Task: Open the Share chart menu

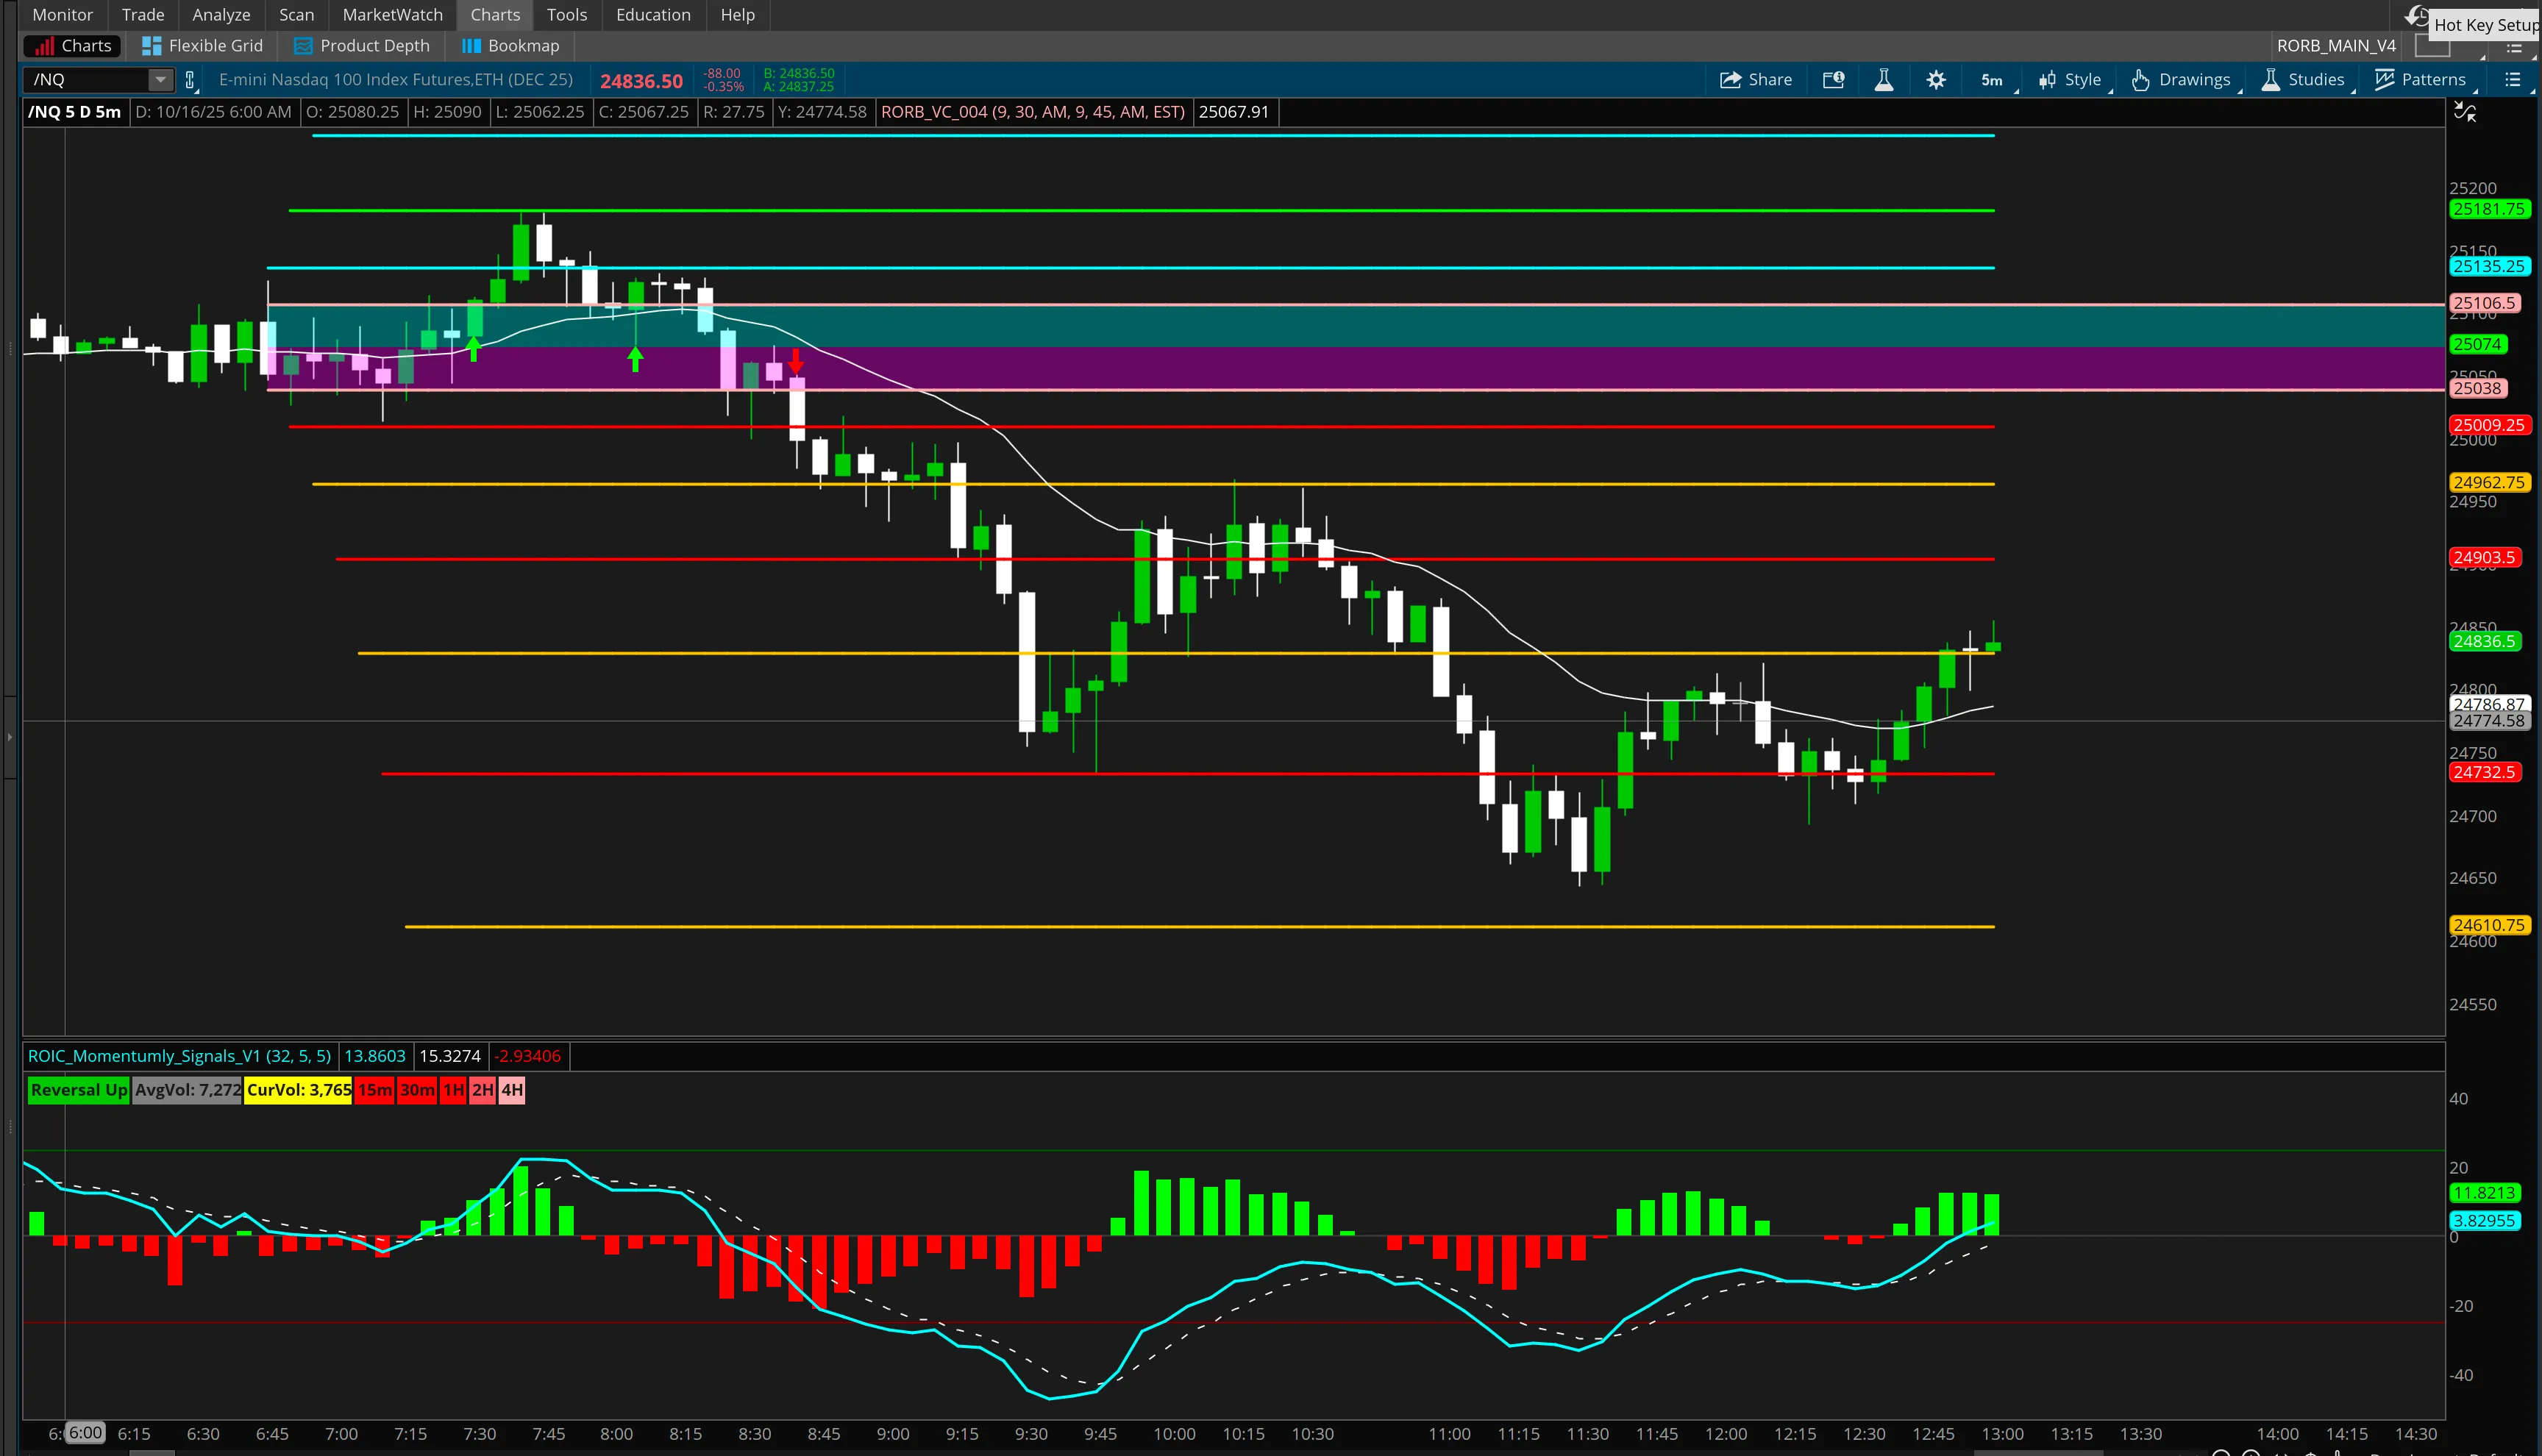Action: point(1755,80)
